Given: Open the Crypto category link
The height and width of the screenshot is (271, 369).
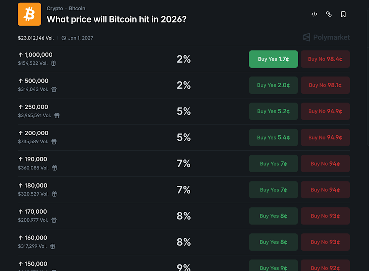Looking at the screenshot, I should pos(55,8).
